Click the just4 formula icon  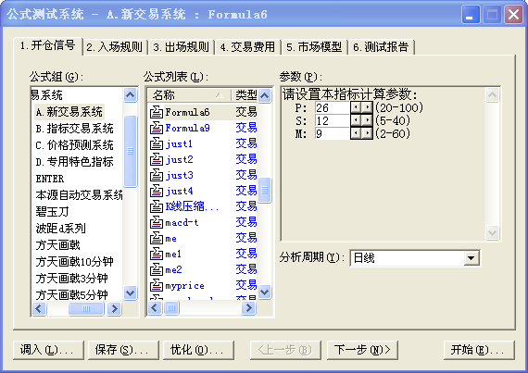(x=157, y=191)
